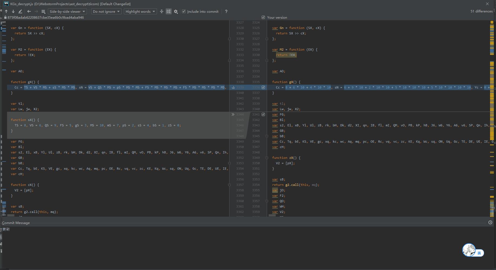Jump to source pencil icon

point(20,11)
